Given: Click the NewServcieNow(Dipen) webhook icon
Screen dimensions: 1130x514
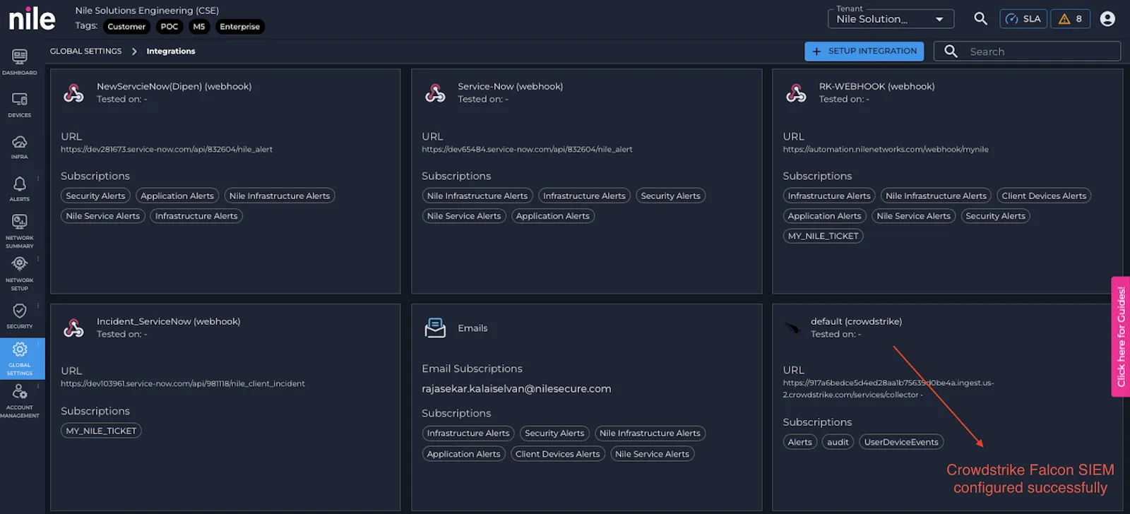Looking at the screenshot, I should point(73,92).
